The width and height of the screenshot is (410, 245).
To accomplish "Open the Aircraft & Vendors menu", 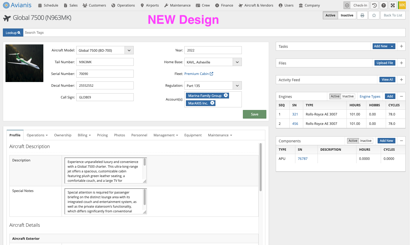I will tap(256, 5).
